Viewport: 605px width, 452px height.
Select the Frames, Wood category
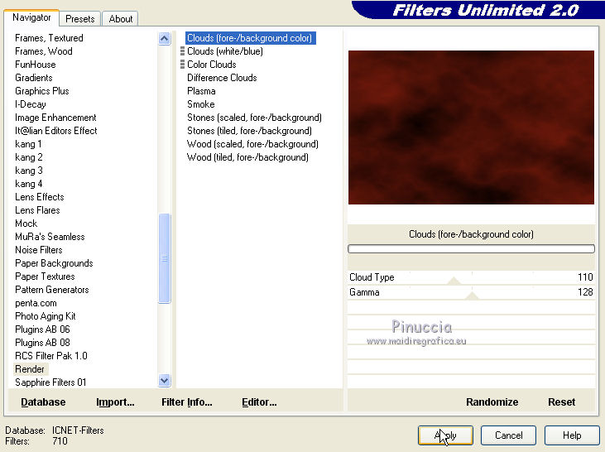coord(44,51)
